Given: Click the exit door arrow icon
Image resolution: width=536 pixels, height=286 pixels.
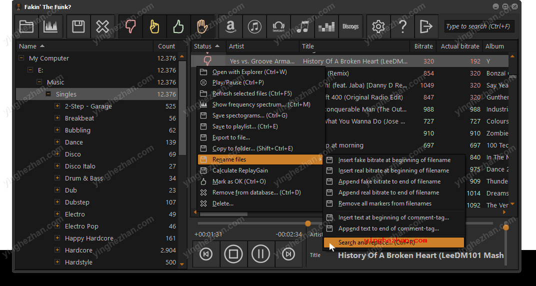Looking at the screenshot, I should coord(426,26).
